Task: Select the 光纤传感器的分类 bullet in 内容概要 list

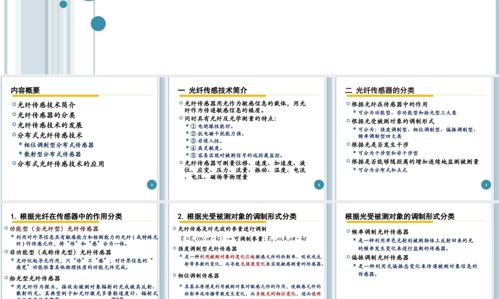Action: [x=46, y=115]
